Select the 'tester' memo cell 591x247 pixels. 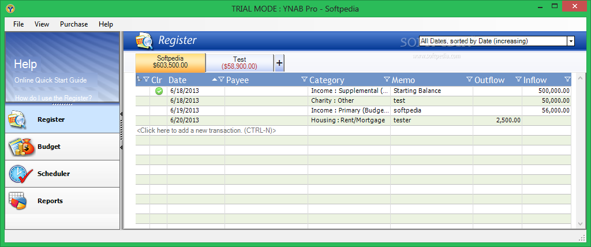pyautogui.click(x=432, y=120)
